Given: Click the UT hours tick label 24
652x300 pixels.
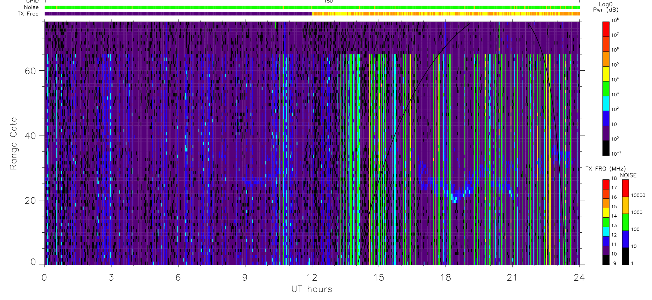Looking at the screenshot, I should point(579,277).
